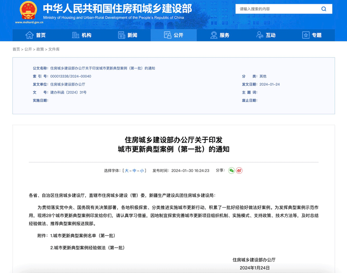347x273 pixels.
Task: Open the 文件库 breadcrumb link
Action: (54, 50)
